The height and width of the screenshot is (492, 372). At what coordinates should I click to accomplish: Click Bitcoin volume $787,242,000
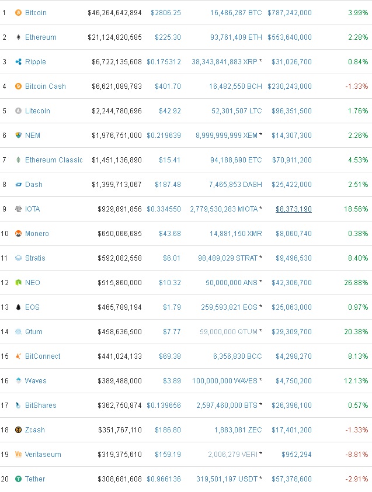(290, 12)
